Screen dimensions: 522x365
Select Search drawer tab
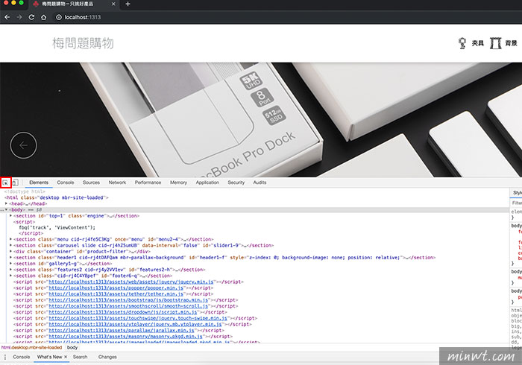pyautogui.click(x=81, y=357)
